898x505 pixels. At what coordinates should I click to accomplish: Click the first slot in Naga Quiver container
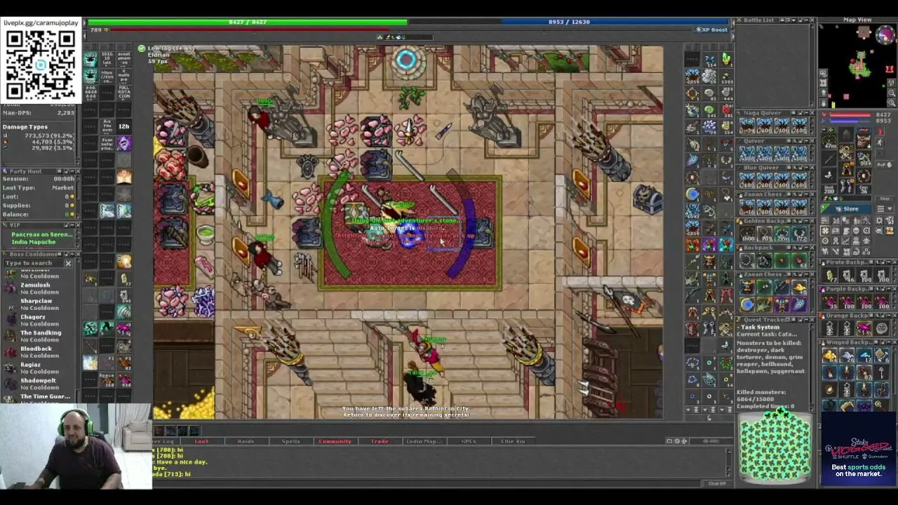point(746,126)
